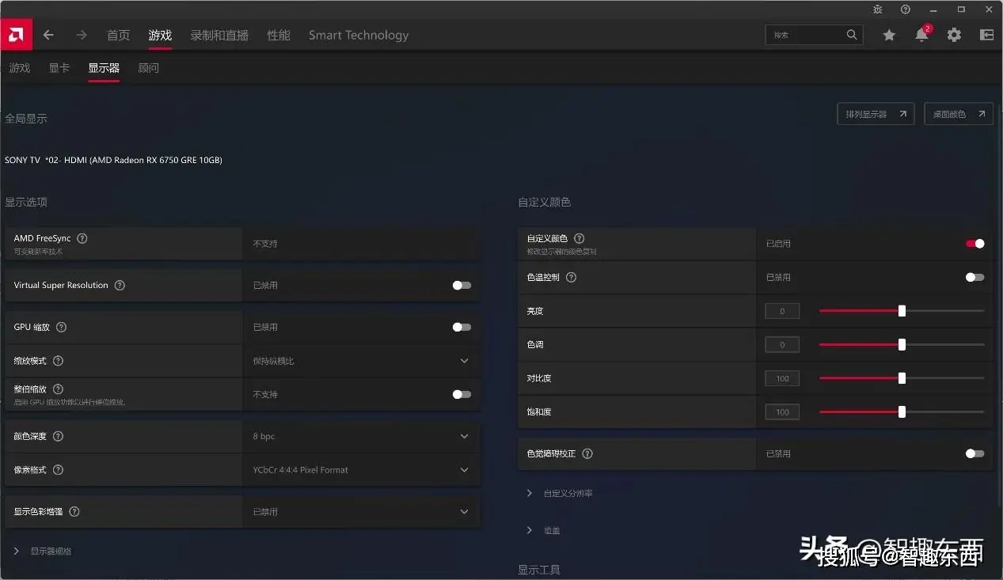Show help for 颜色深度
The height and width of the screenshot is (580, 1003).
[x=58, y=436]
